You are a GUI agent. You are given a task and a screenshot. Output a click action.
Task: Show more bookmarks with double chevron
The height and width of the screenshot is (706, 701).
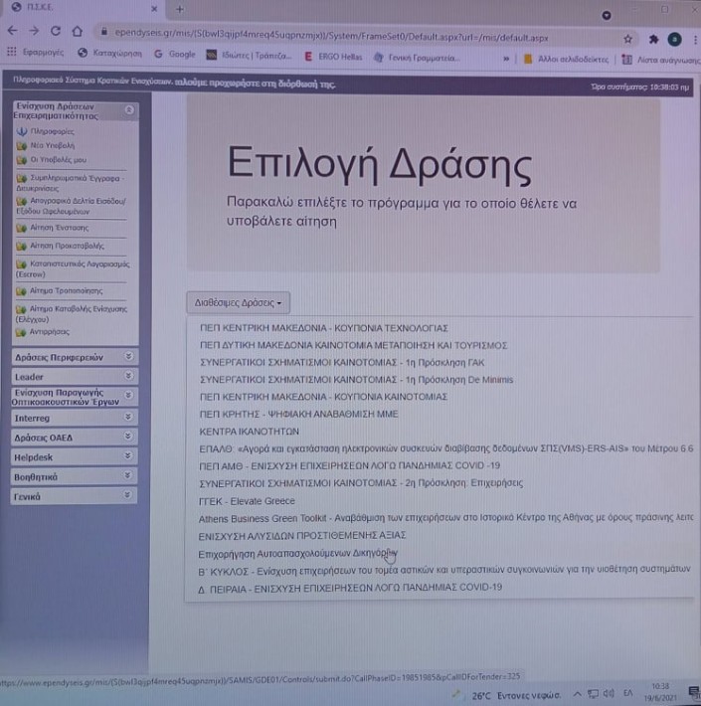coord(506,59)
